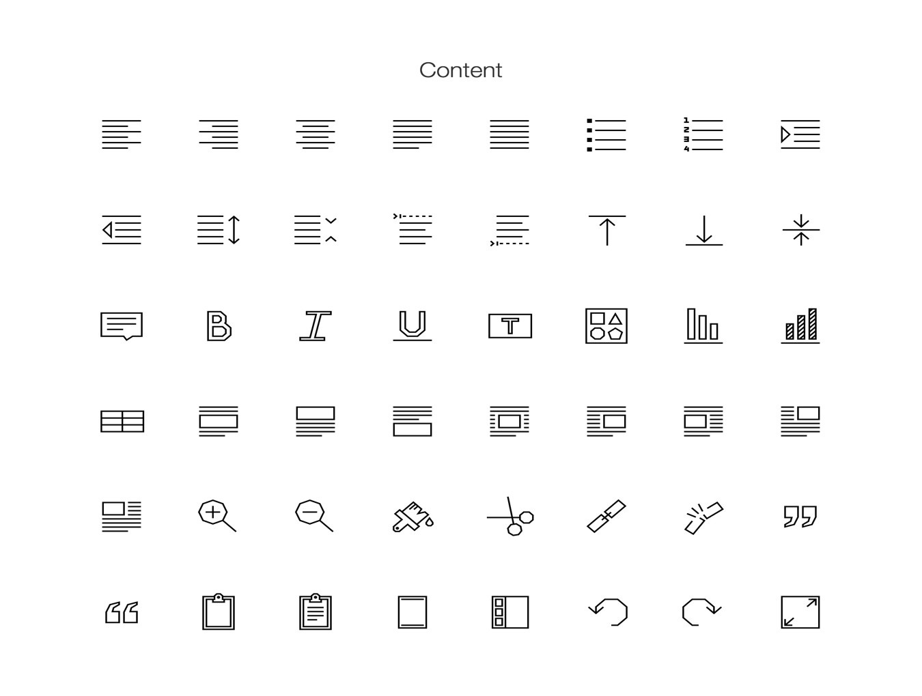The image size is (922, 696).
Task: Select the Italic letter I icon
Action: point(316,325)
